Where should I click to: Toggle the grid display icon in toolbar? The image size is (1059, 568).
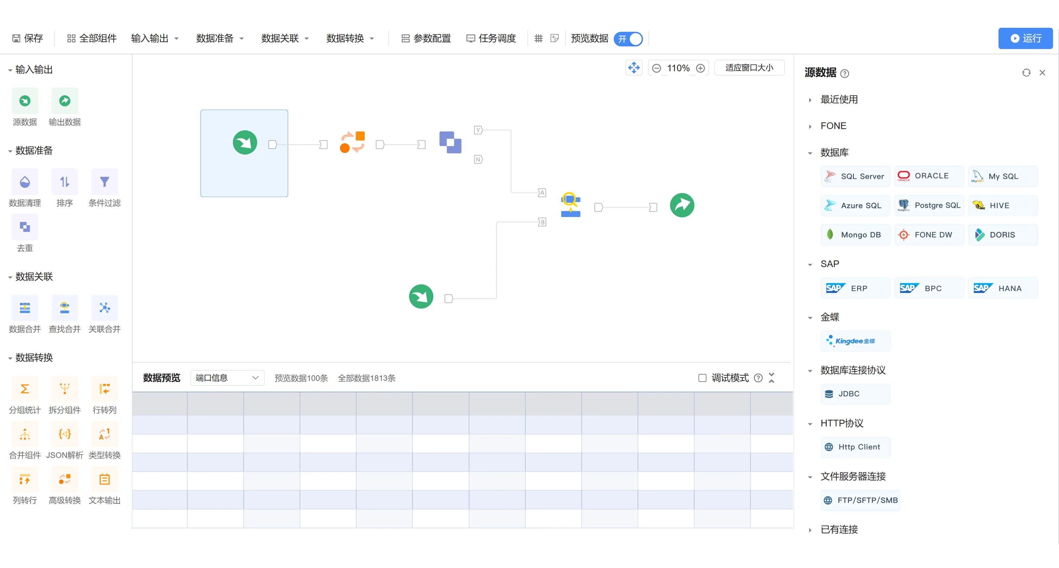(539, 38)
